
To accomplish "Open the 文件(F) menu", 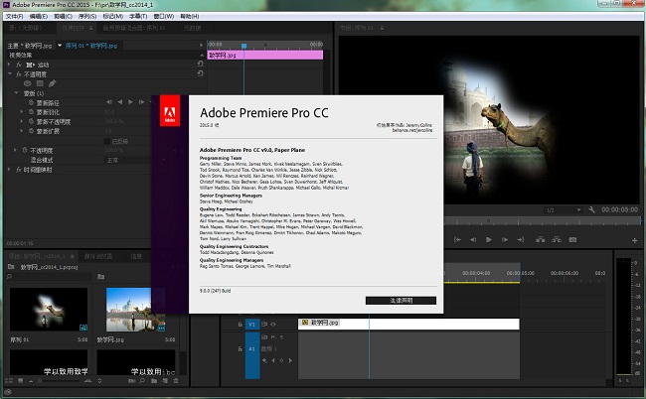I will pyautogui.click(x=14, y=16).
